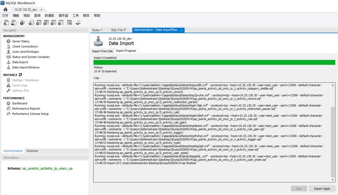Screen dimensions: 338x195
Task: Open the 数据库 menu
Action: (x=50, y=15)
